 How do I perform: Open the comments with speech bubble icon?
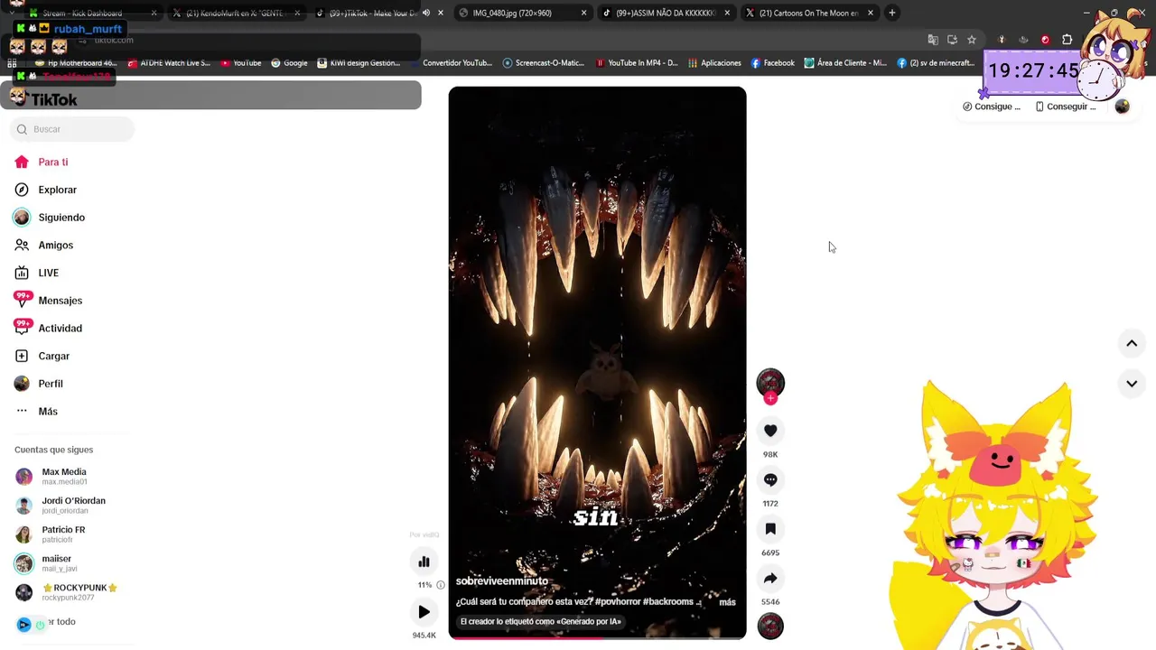pyautogui.click(x=770, y=480)
